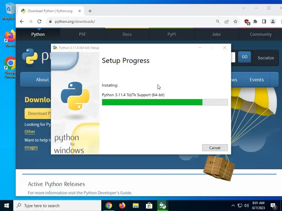Open the About menu on python.org
The height and width of the screenshot is (211, 282).
(x=42, y=80)
